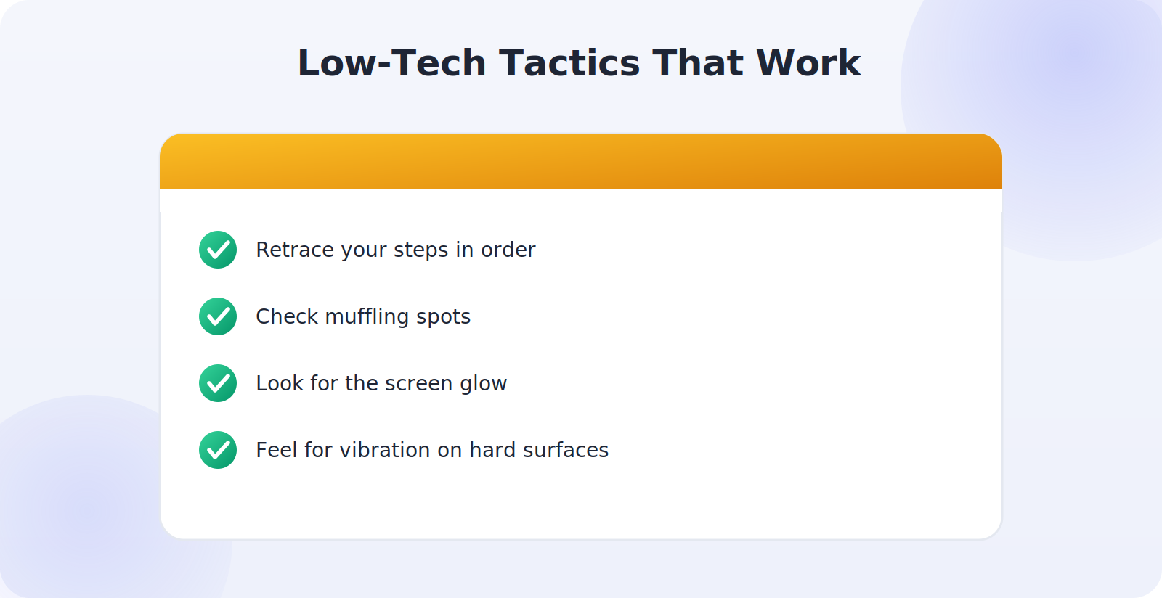Select the 'Check muffling spots' list item

363,316
